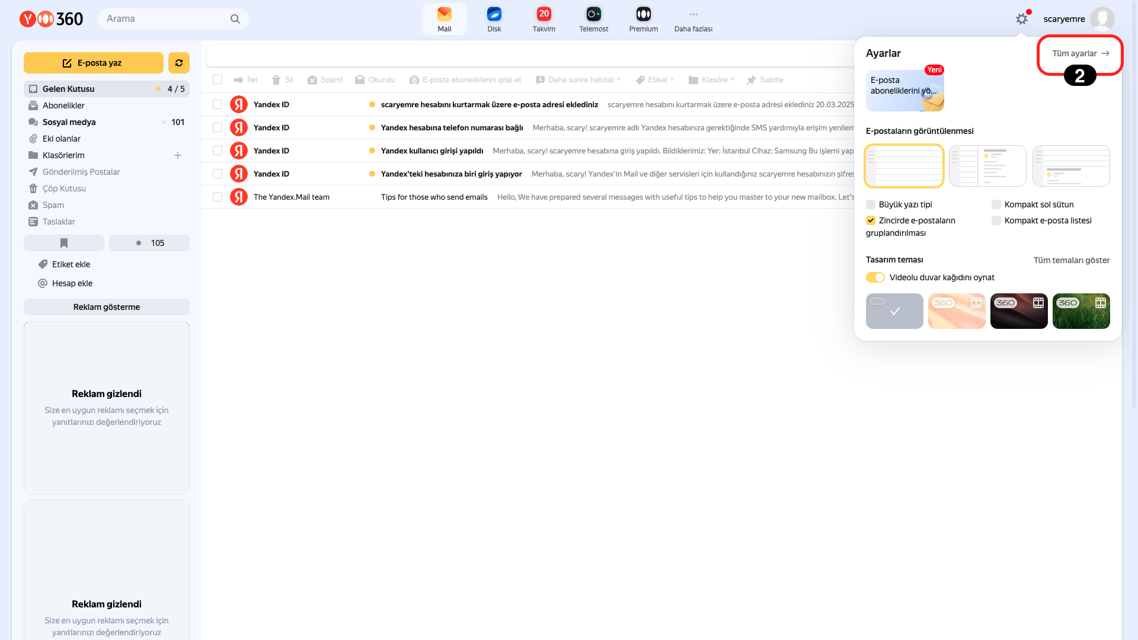
Task: Enable Büyük yazı tipi checkbox
Action: pyautogui.click(x=871, y=204)
